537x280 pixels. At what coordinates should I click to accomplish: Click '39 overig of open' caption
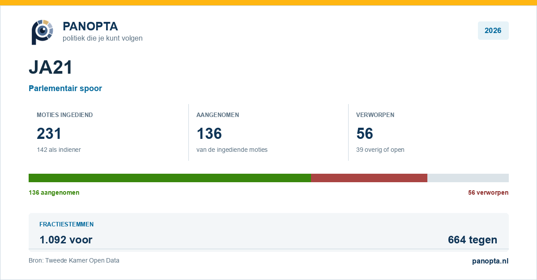click(380, 150)
